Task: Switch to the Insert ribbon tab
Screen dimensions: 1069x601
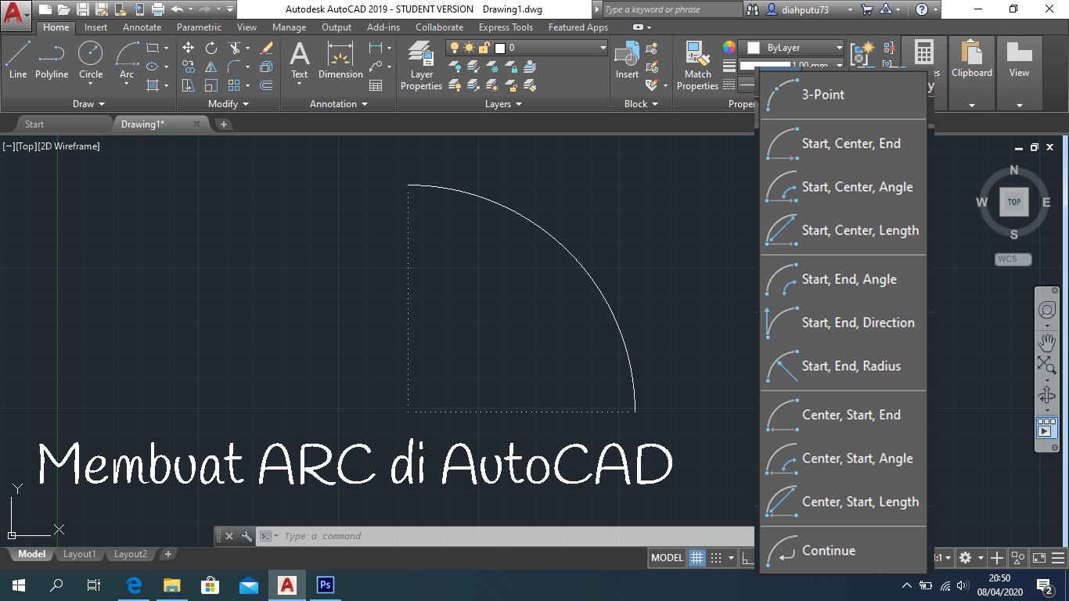Action: [x=96, y=27]
